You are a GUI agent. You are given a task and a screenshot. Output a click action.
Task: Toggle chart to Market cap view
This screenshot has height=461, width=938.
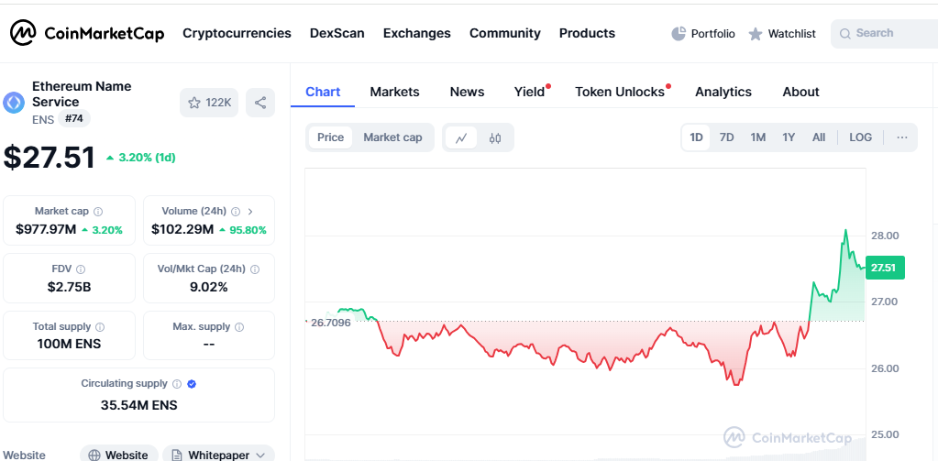point(392,137)
